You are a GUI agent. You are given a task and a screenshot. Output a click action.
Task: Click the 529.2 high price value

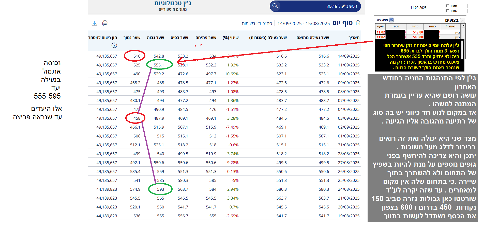159,74
